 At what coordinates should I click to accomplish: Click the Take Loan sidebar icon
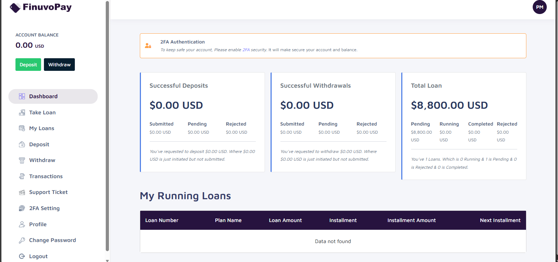(x=22, y=113)
